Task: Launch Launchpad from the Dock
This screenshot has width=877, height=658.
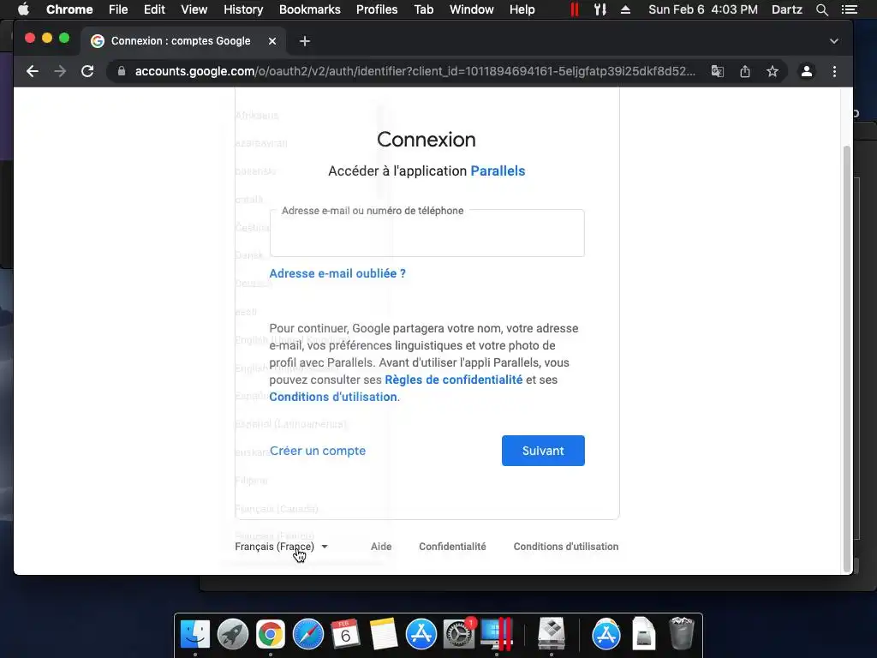Action: pos(233,635)
